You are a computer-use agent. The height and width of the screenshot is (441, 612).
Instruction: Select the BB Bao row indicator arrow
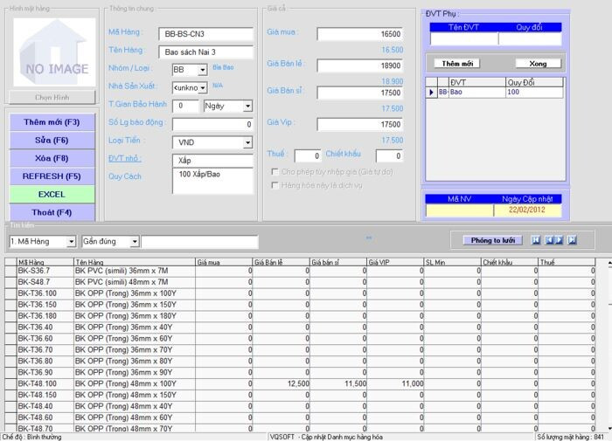(x=431, y=92)
